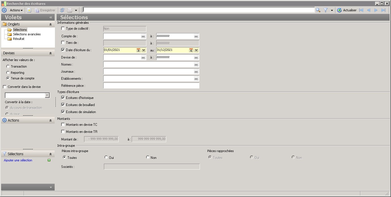The height and width of the screenshot is (197, 391).
Task: Open the printer options dropdown arrow
Action: [x=76, y=10]
